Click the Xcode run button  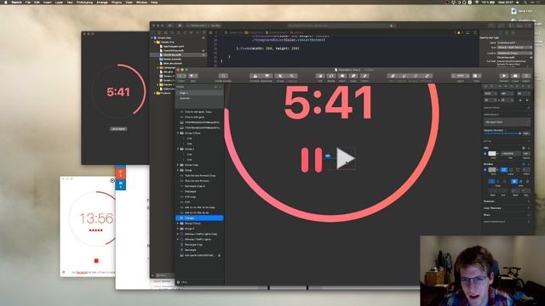[170, 25]
